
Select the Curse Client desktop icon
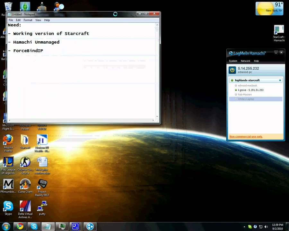(x=25, y=186)
